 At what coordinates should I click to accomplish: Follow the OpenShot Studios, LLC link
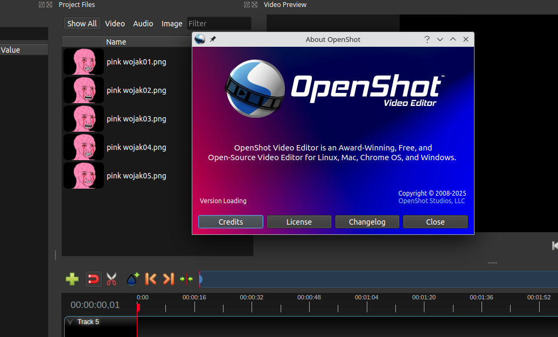point(431,201)
